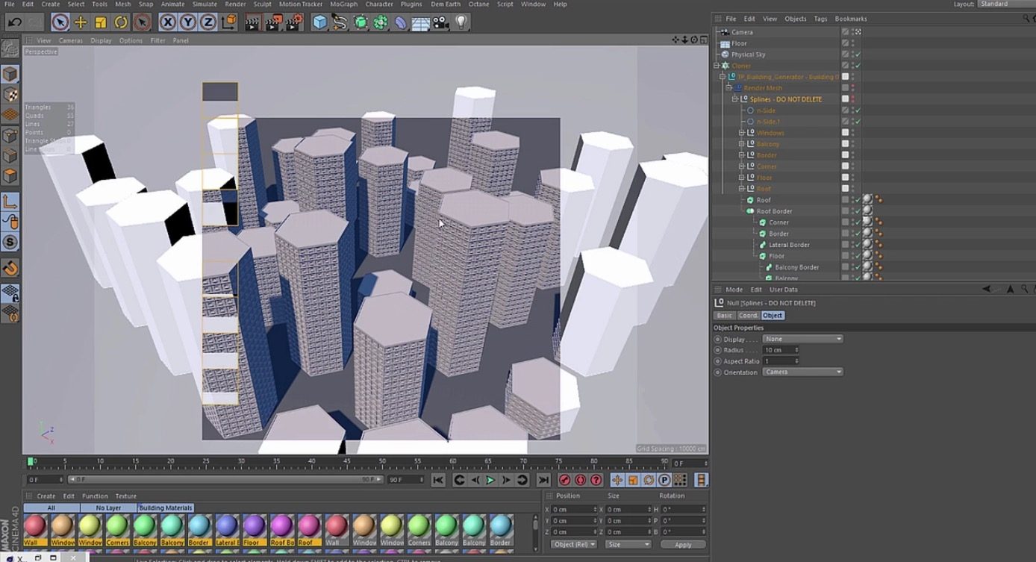Open the Bookmarks menu in Object Manager
Image resolution: width=1036 pixels, height=562 pixels.
pos(851,19)
